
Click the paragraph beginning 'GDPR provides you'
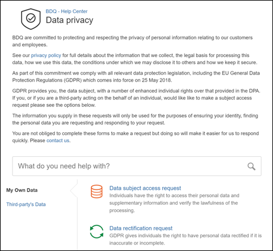click(x=136, y=98)
